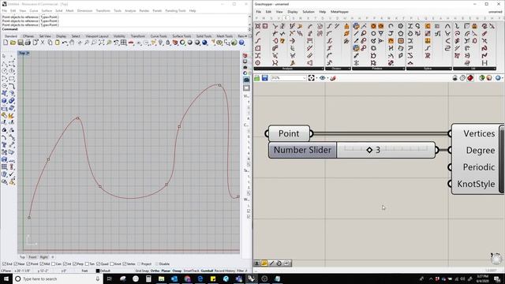Click the Print icon in Rhino toolbar

click(28, 43)
